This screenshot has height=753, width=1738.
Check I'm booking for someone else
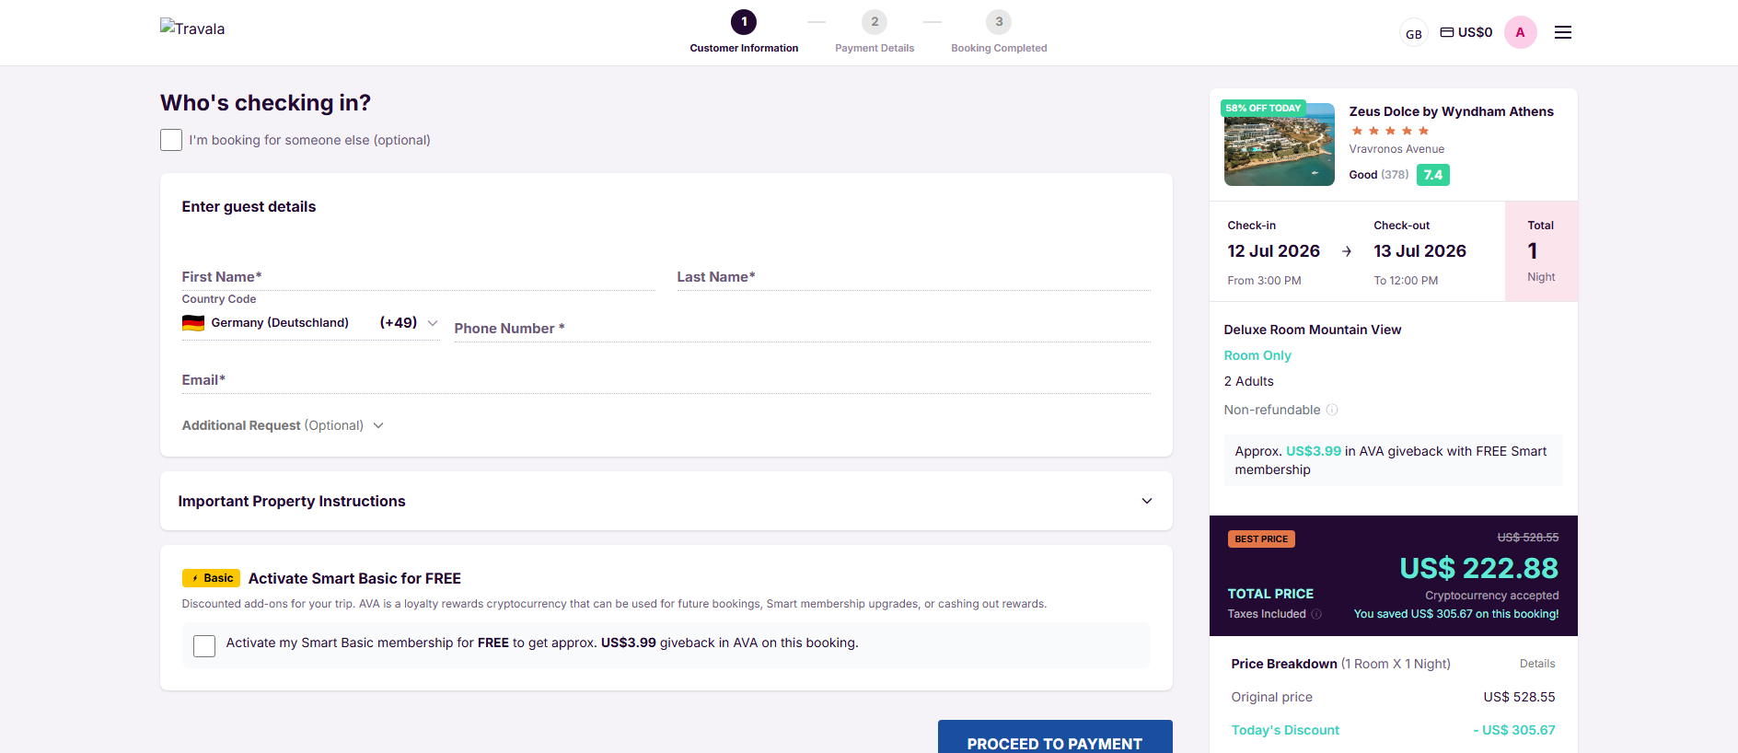(x=171, y=140)
